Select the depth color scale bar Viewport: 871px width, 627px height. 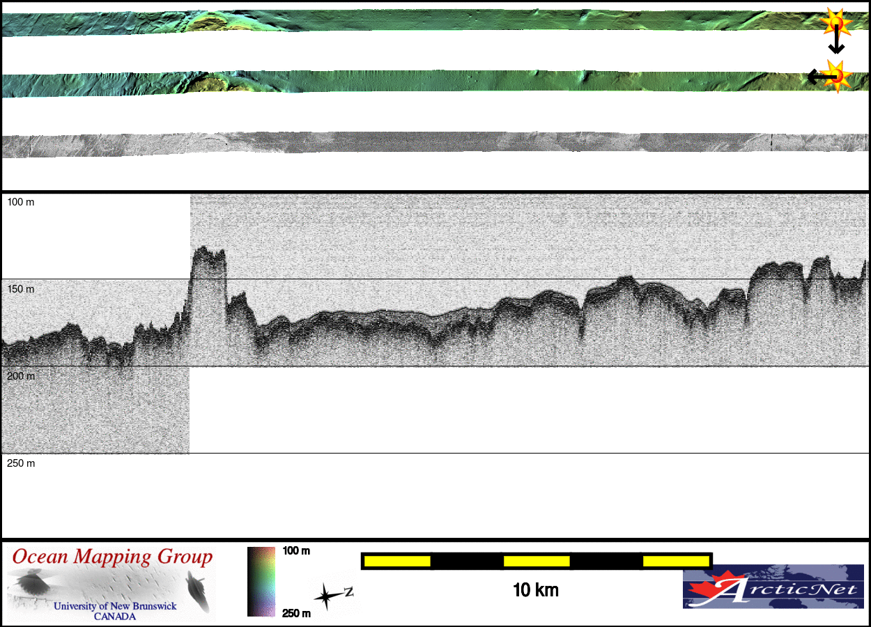click(261, 582)
